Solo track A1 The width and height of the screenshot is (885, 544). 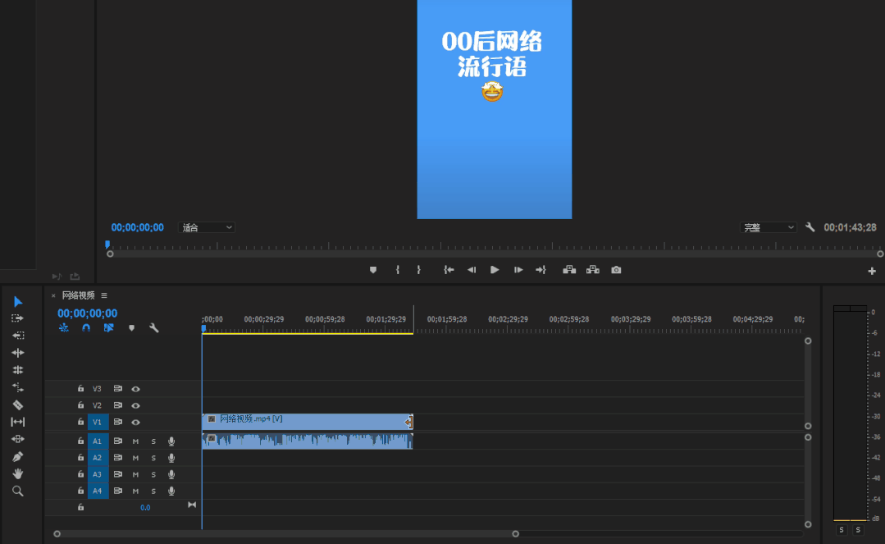[x=153, y=441]
